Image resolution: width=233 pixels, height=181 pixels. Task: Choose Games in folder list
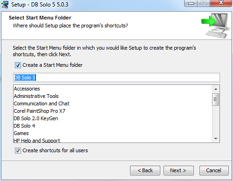(21, 133)
